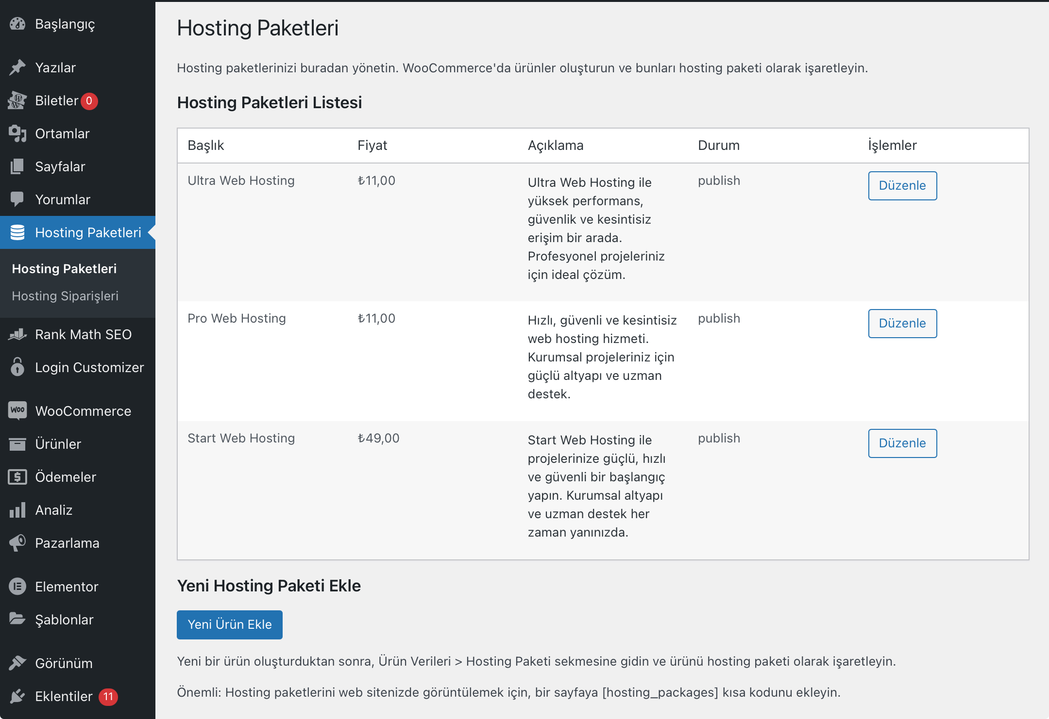Screen dimensions: 1049x719
Task: Open the Eklentiler plugins menu
Action: coord(78,696)
